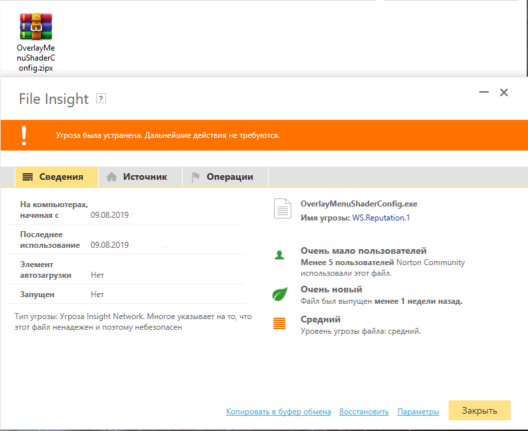
Task: Click the File Insight window title
Action: coord(53,99)
